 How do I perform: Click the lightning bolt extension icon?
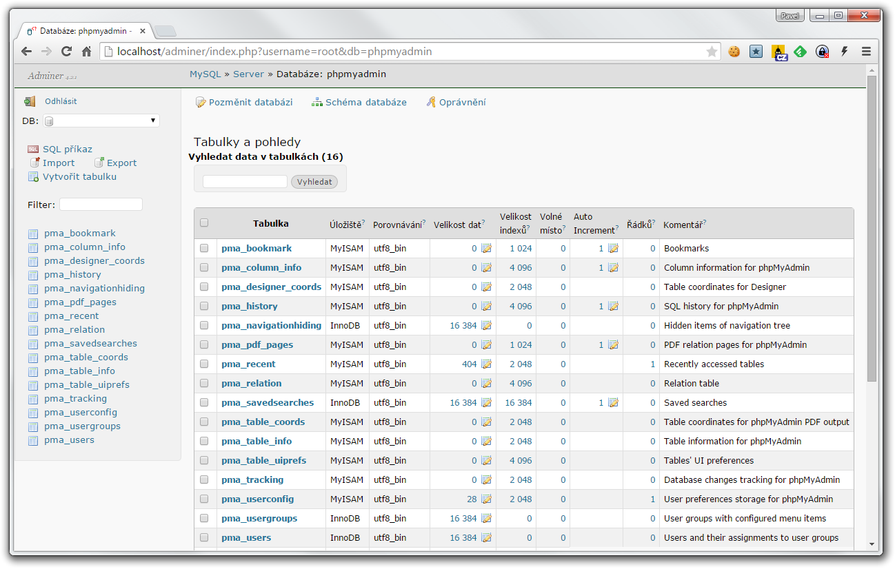844,51
